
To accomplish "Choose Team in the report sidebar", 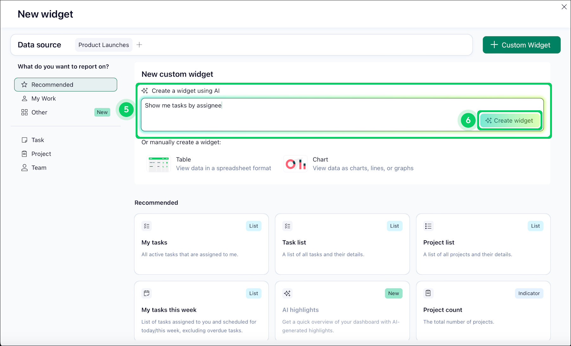I will point(39,168).
